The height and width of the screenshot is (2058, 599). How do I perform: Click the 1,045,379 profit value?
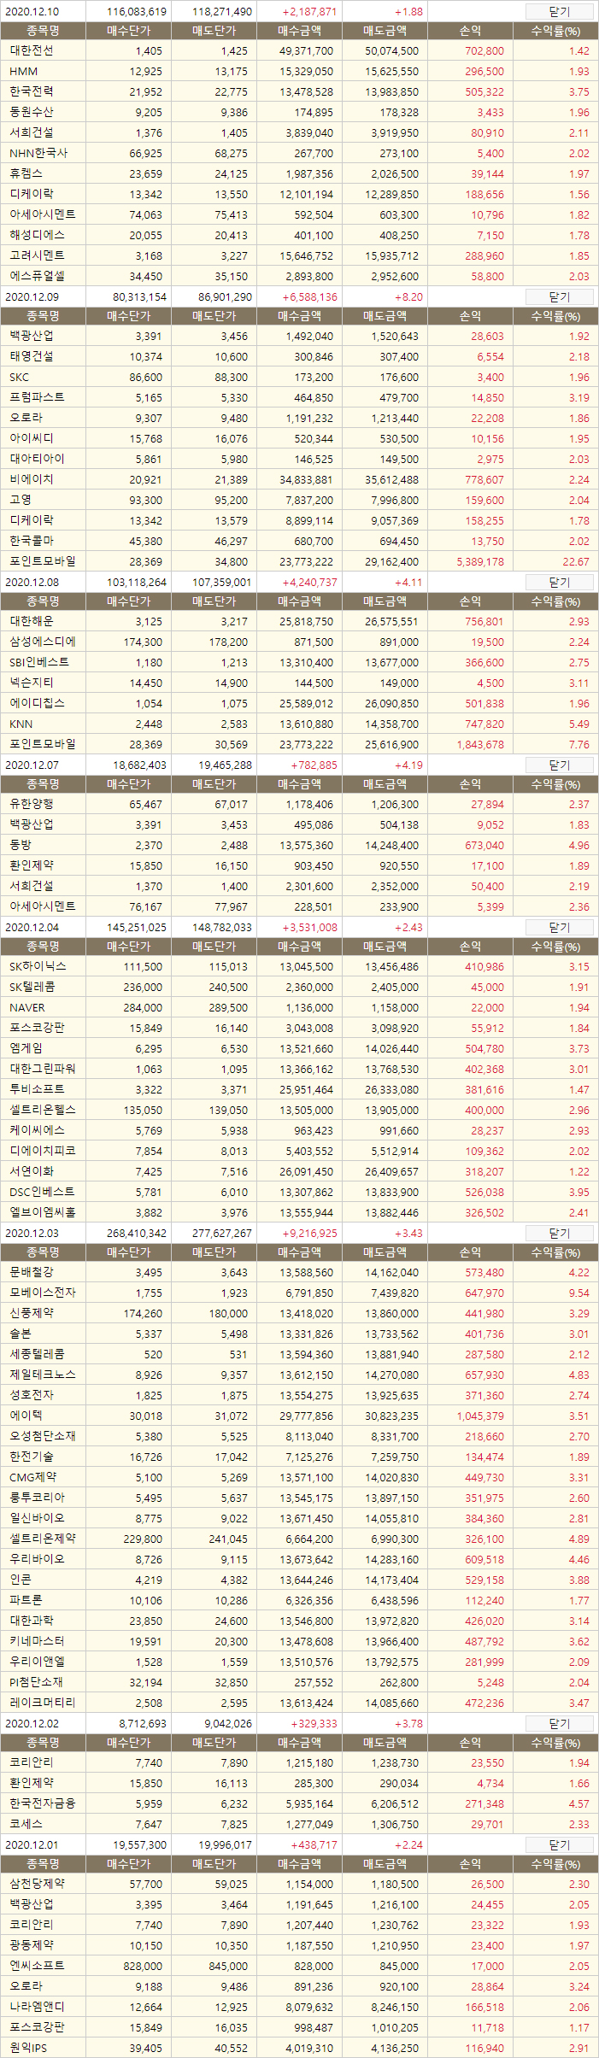(x=480, y=1416)
